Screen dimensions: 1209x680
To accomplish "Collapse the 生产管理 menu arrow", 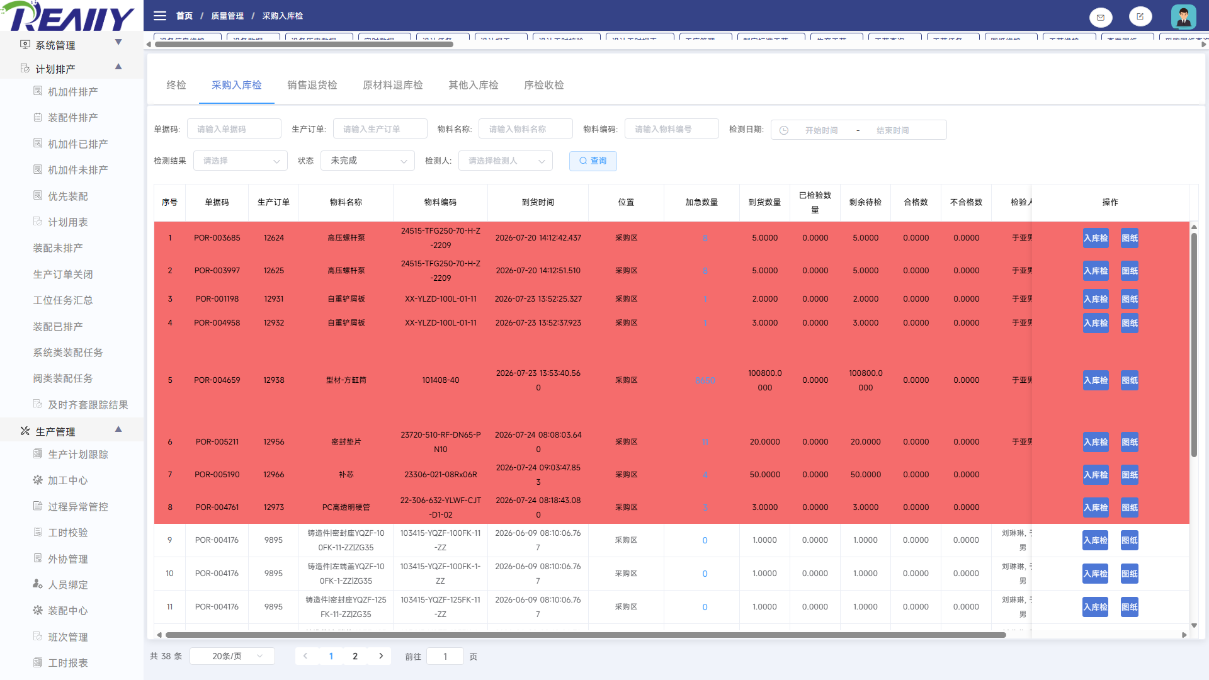I will pos(118,429).
